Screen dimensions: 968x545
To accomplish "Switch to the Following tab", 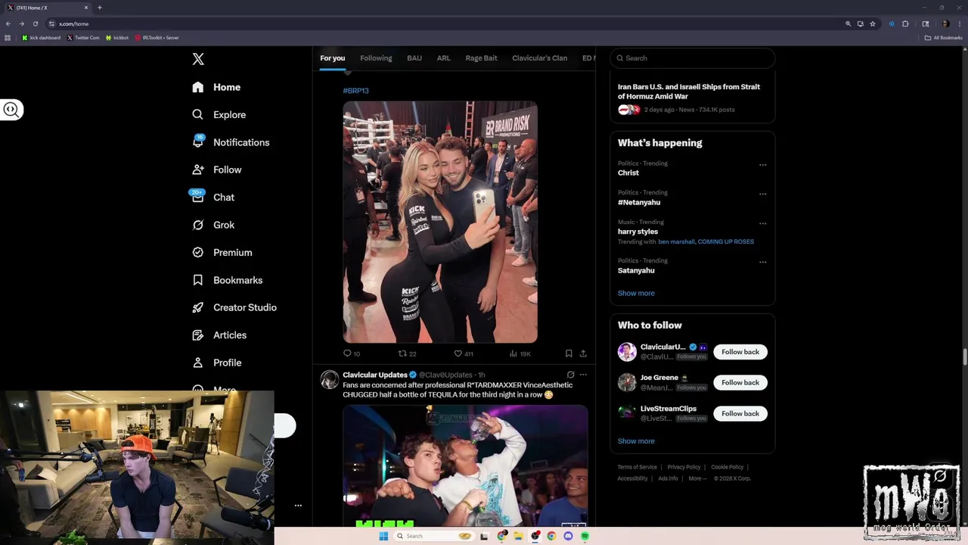I will (376, 58).
